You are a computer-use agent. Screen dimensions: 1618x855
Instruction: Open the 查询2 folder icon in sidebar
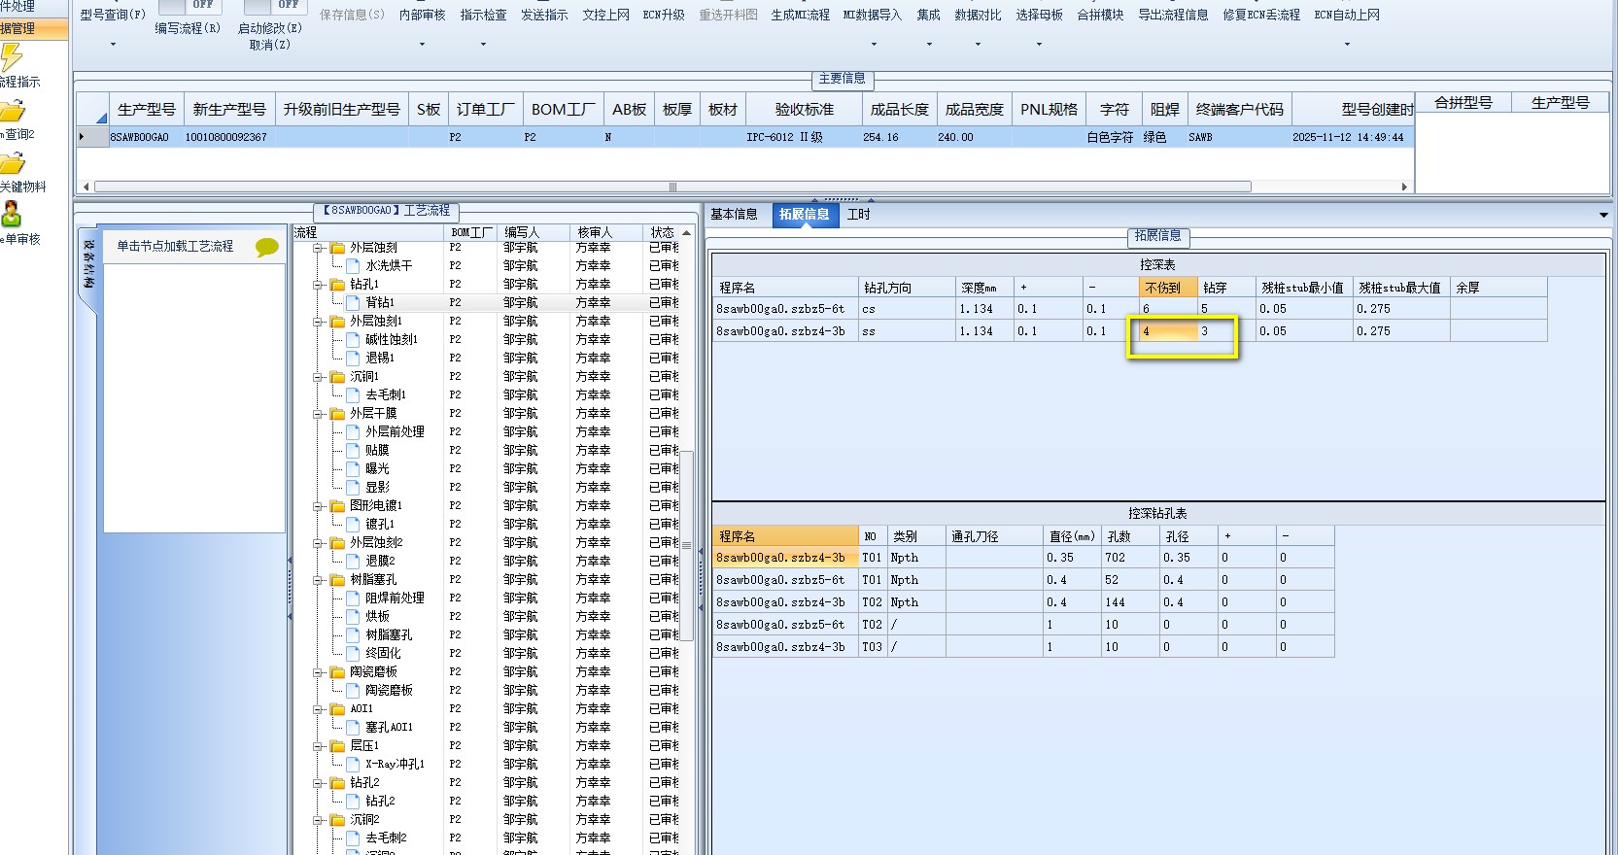(12, 111)
